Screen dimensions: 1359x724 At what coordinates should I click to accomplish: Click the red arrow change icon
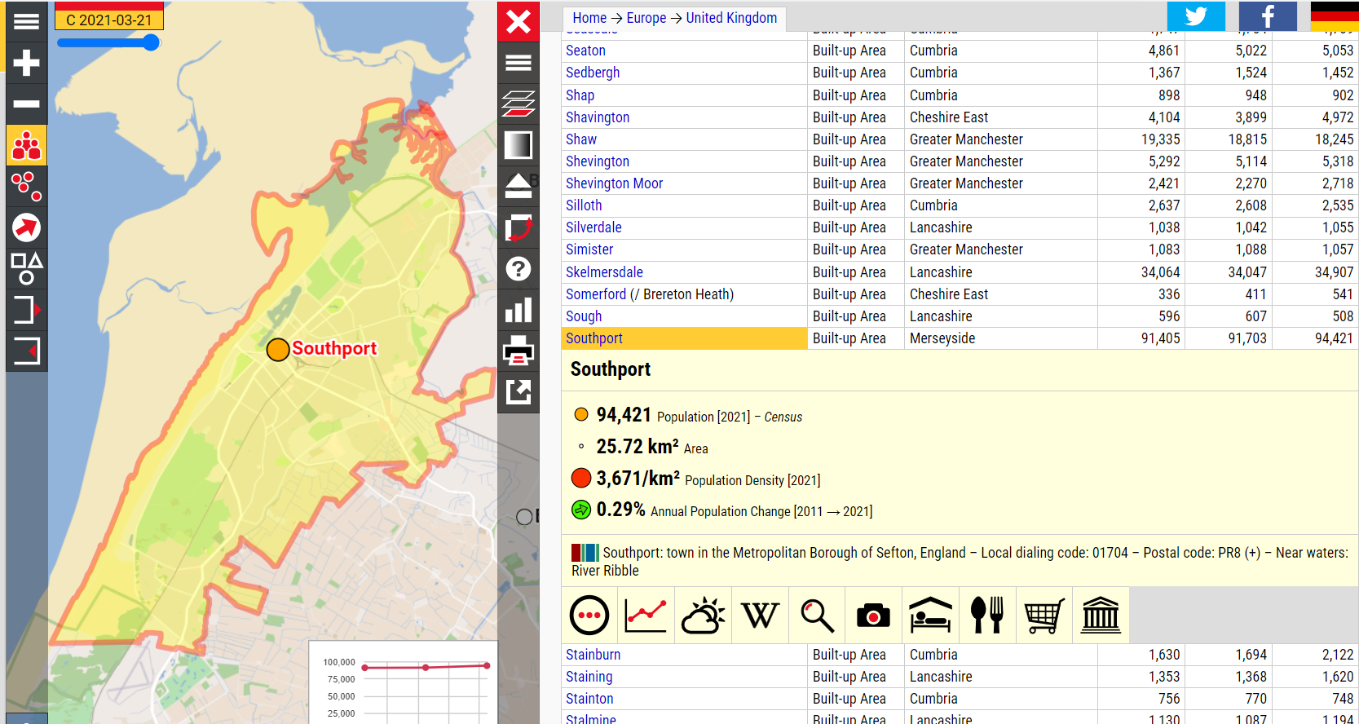click(26, 227)
